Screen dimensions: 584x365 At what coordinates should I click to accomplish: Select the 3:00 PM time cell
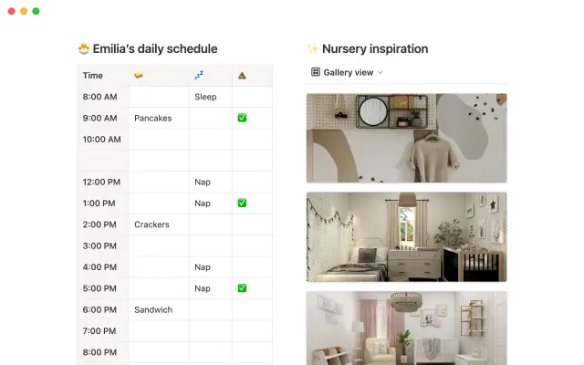(103, 245)
